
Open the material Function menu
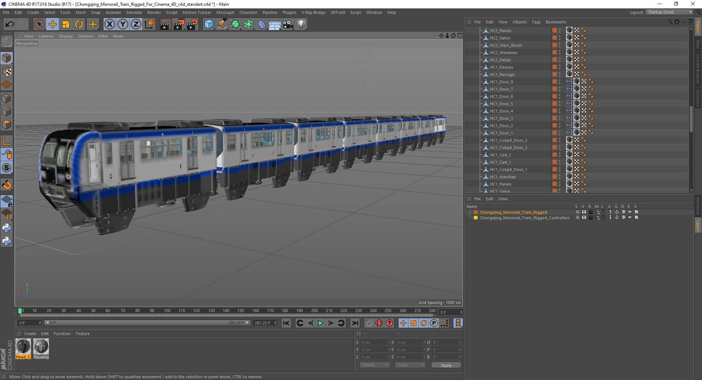pos(62,334)
